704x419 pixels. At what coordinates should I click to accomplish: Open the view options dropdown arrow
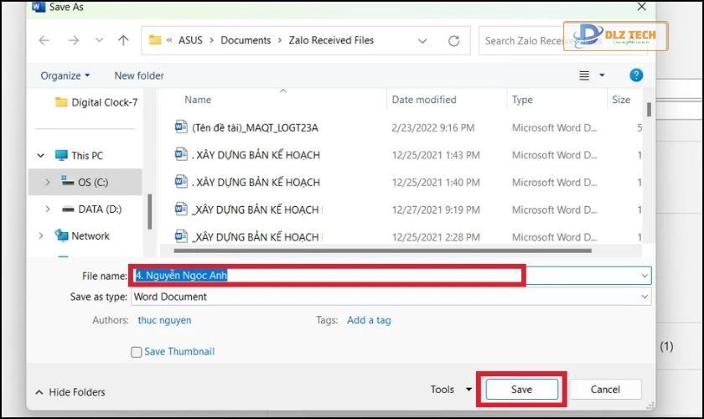(x=602, y=75)
